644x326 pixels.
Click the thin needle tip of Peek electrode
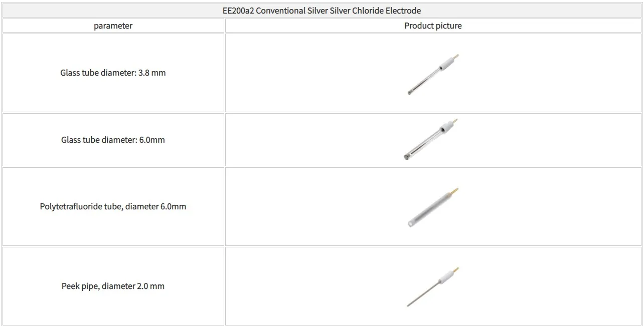pyautogui.click(x=409, y=304)
